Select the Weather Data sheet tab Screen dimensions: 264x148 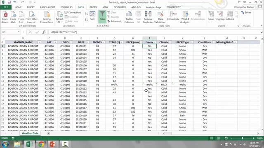30,133
